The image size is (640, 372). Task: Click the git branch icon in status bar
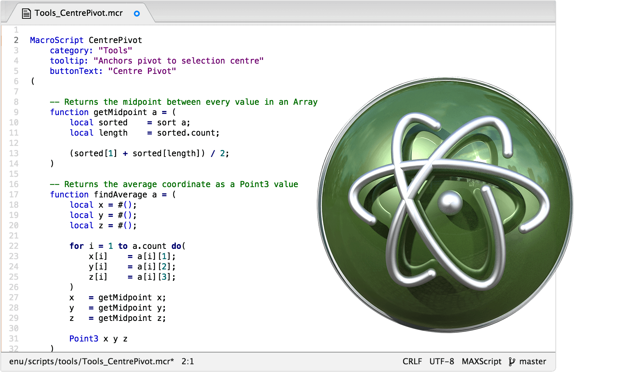(x=512, y=362)
